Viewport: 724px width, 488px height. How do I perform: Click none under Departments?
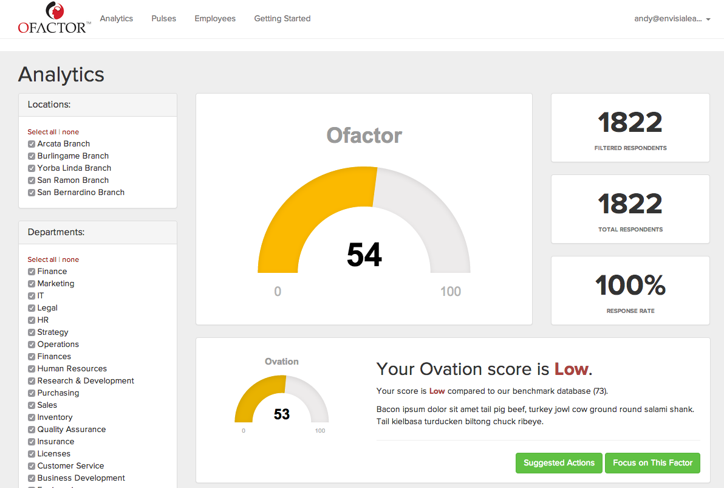click(x=70, y=259)
